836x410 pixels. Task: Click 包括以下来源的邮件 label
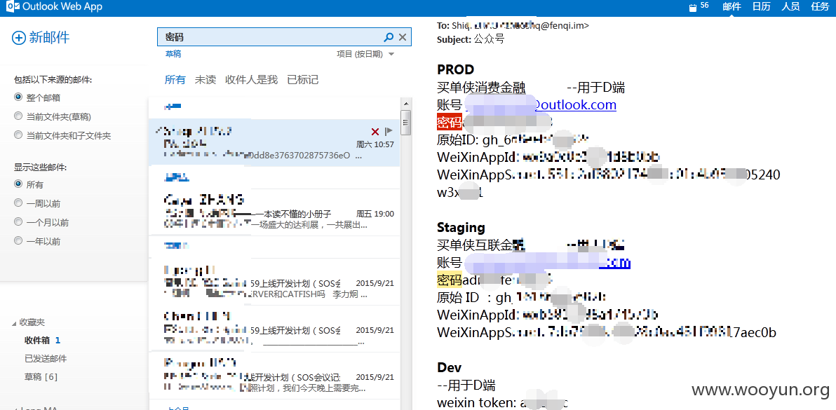tap(53, 80)
